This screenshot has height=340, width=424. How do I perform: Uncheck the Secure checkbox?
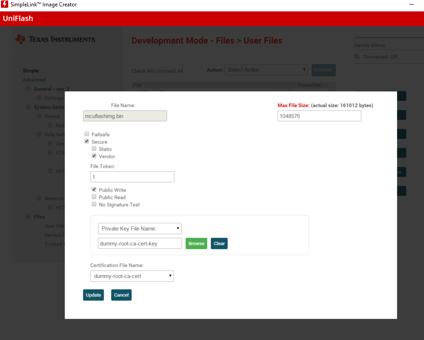(87, 141)
